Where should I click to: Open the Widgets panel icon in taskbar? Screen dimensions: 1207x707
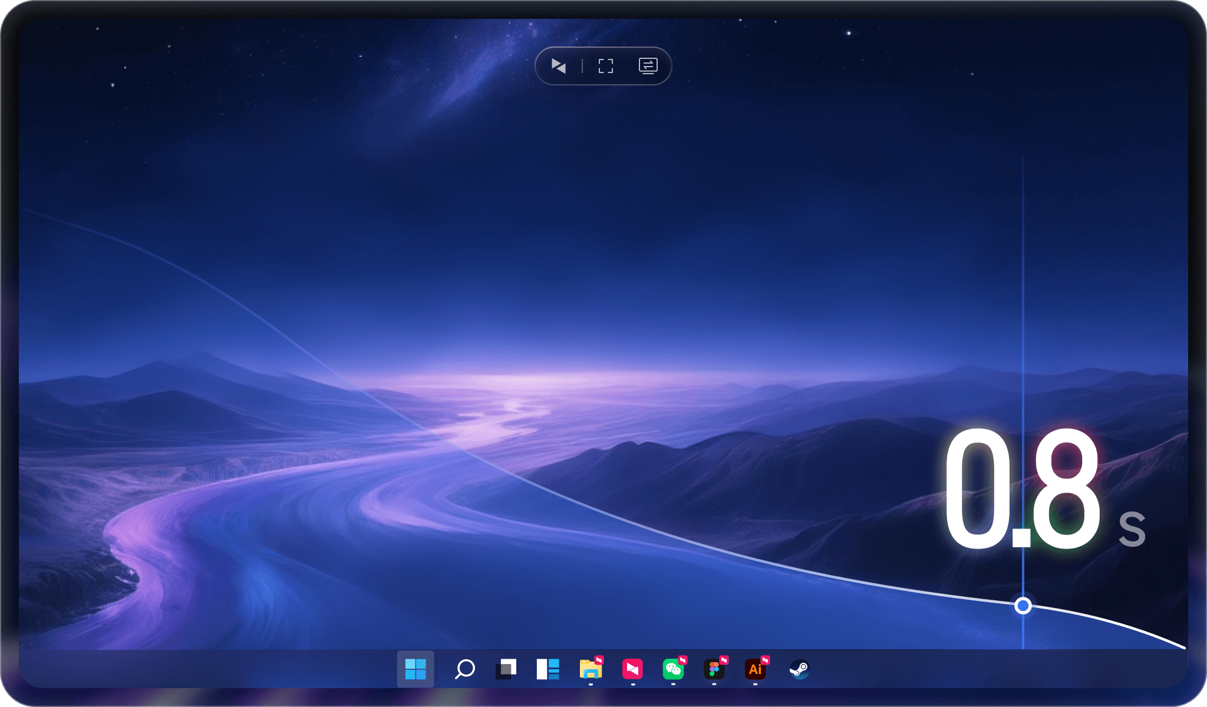click(x=548, y=669)
